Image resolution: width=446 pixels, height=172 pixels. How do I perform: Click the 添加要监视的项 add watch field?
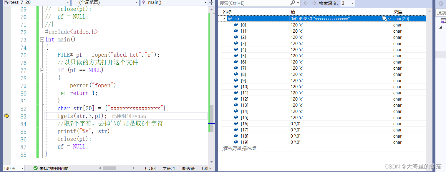click(255, 148)
